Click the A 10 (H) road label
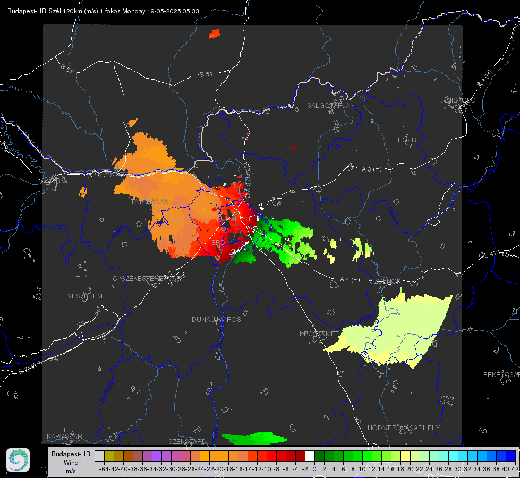The width and height of the screenshot is (520, 478). [x=99, y=174]
